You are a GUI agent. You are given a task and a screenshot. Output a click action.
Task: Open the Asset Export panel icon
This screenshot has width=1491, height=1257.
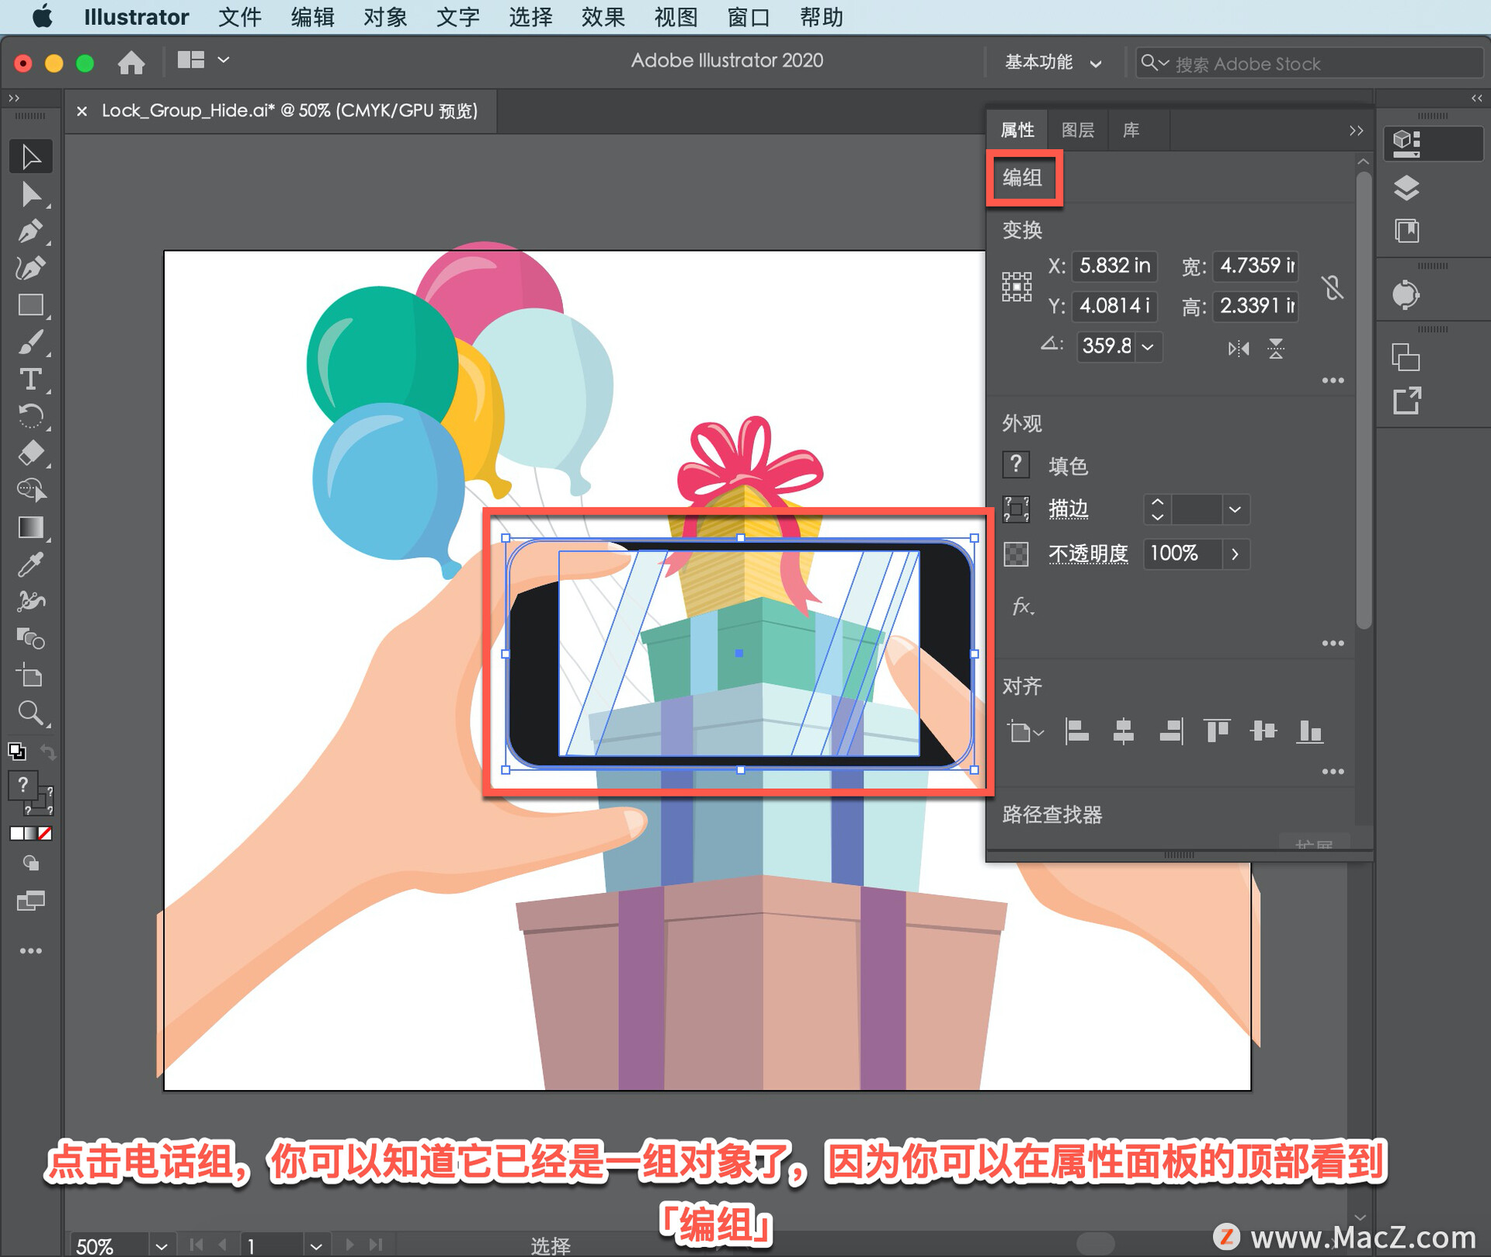coord(1406,401)
